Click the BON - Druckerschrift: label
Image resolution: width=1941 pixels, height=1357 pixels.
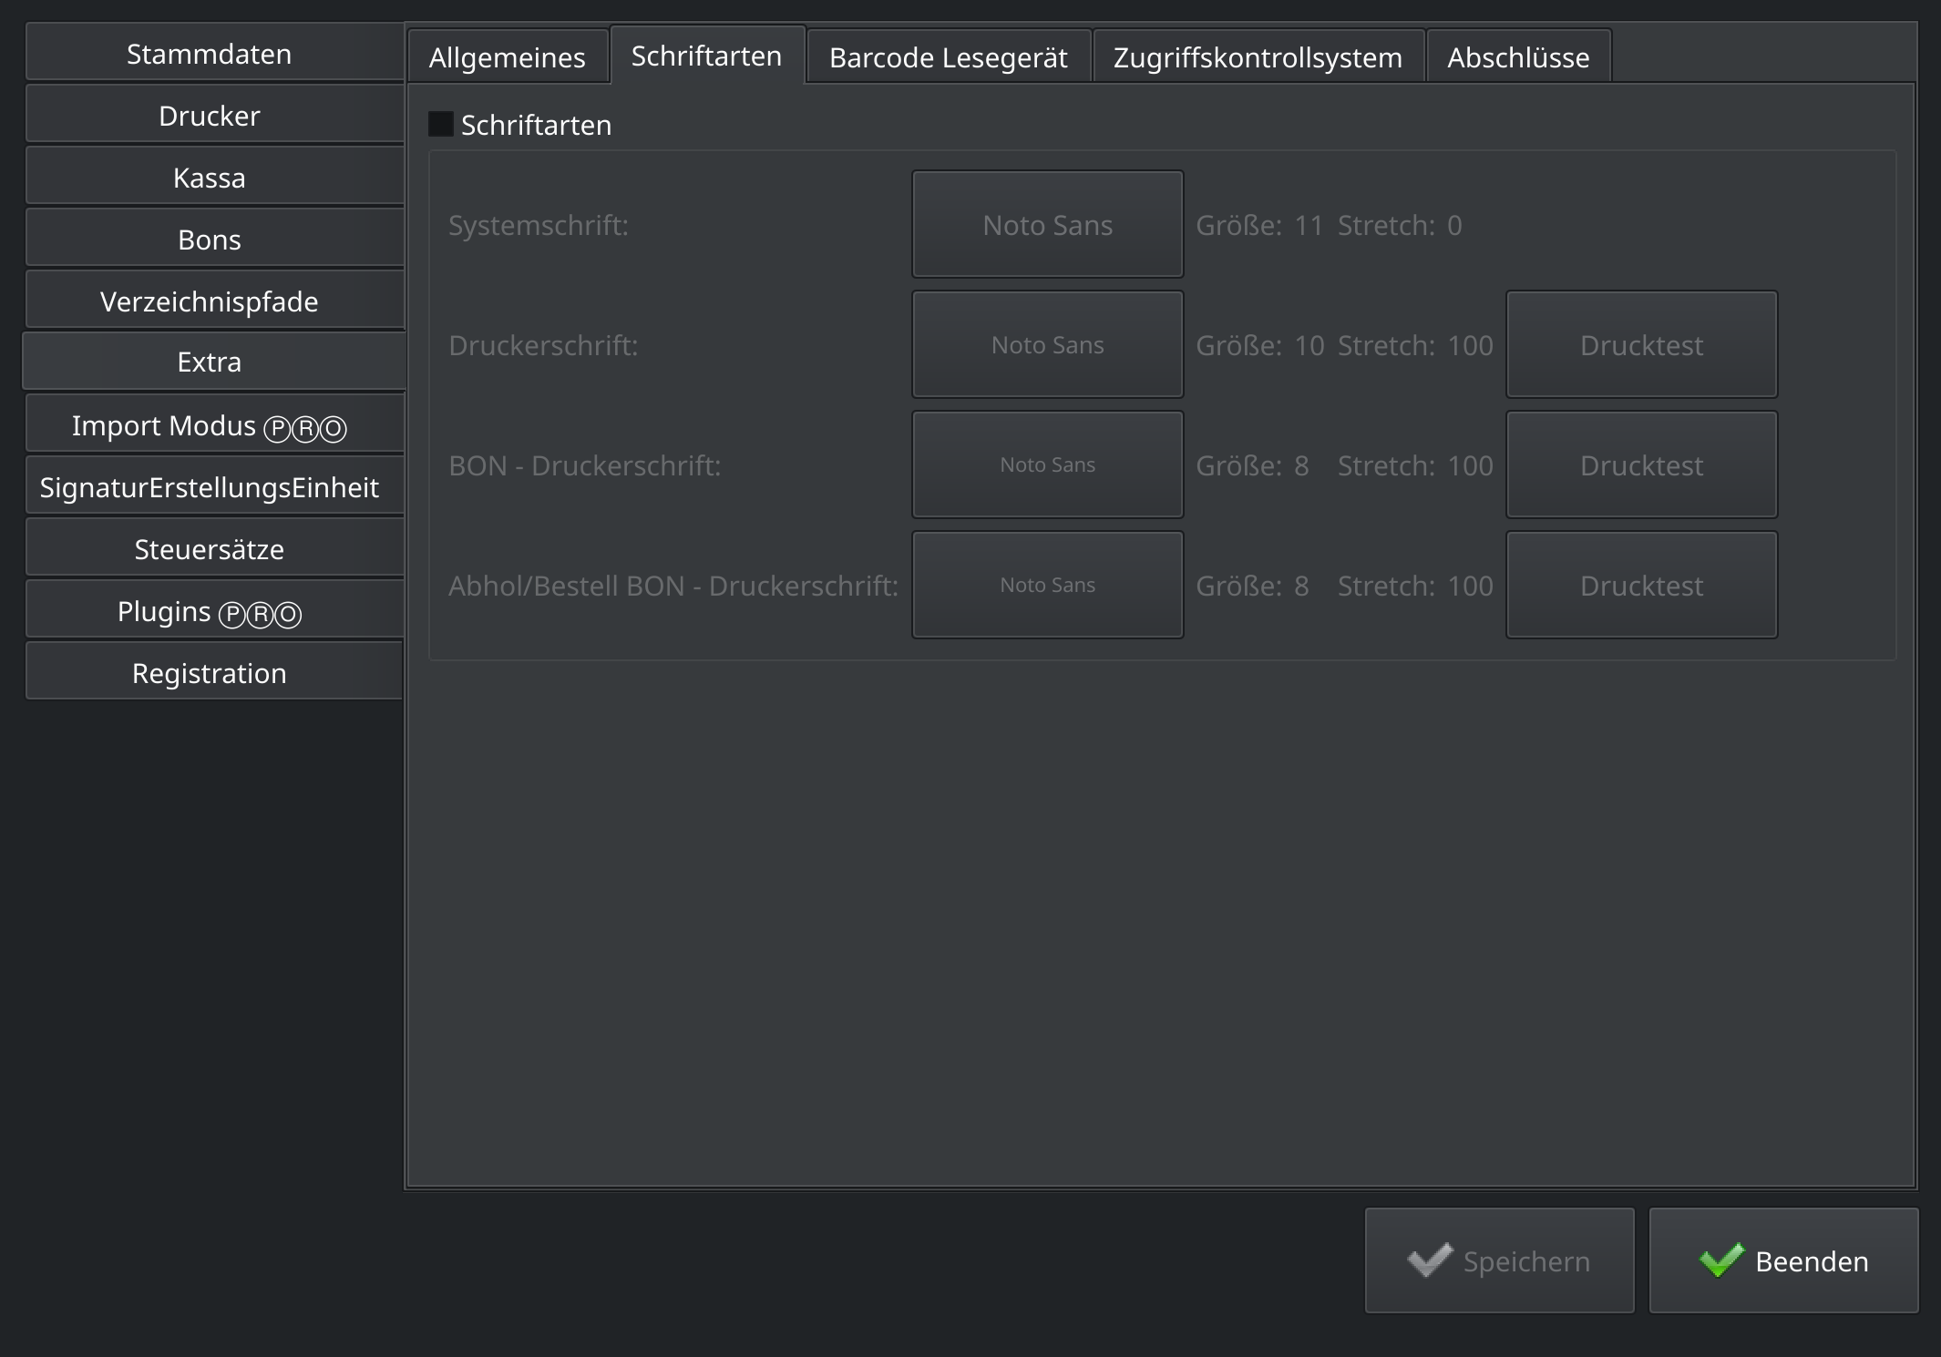[585, 465]
